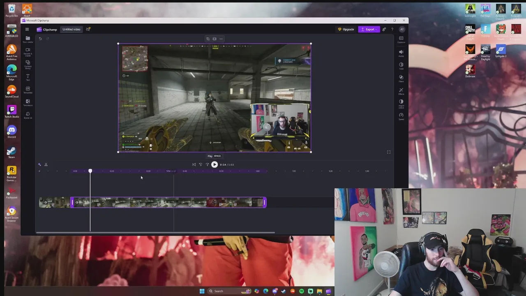
Task: Open the SoundCloud desktop shortcut
Action: pyautogui.click(x=12, y=91)
